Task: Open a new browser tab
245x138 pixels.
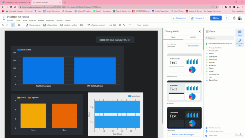Action: (x=65, y=2)
